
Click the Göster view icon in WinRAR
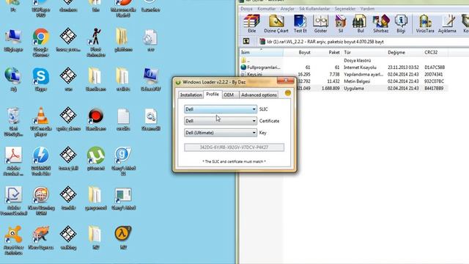320,23
